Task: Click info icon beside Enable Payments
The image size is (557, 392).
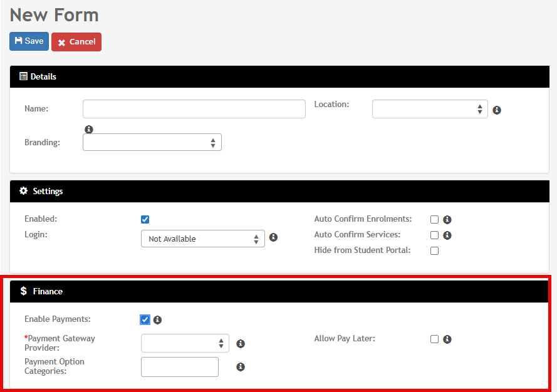Action: click(157, 320)
